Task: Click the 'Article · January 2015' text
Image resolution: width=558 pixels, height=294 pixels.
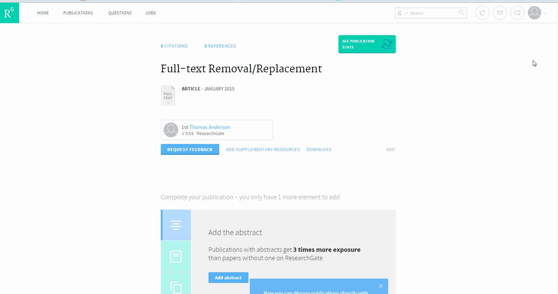Action: pos(208,89)
